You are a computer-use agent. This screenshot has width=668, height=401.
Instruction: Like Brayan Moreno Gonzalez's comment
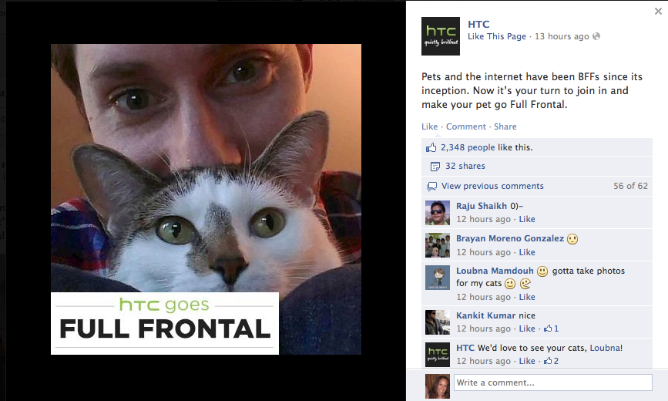click(x=527, y=252)
